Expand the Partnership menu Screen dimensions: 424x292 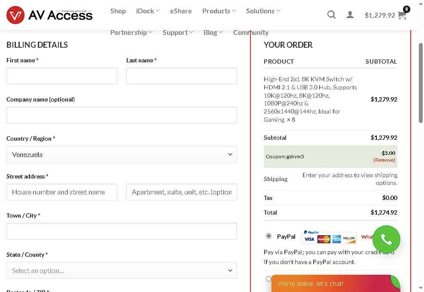(x=131, y=33)
